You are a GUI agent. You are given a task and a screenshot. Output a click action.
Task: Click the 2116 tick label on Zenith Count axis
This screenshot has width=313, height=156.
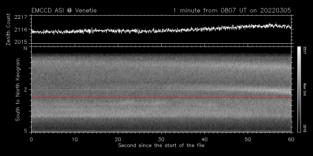[x=21, y=30]
